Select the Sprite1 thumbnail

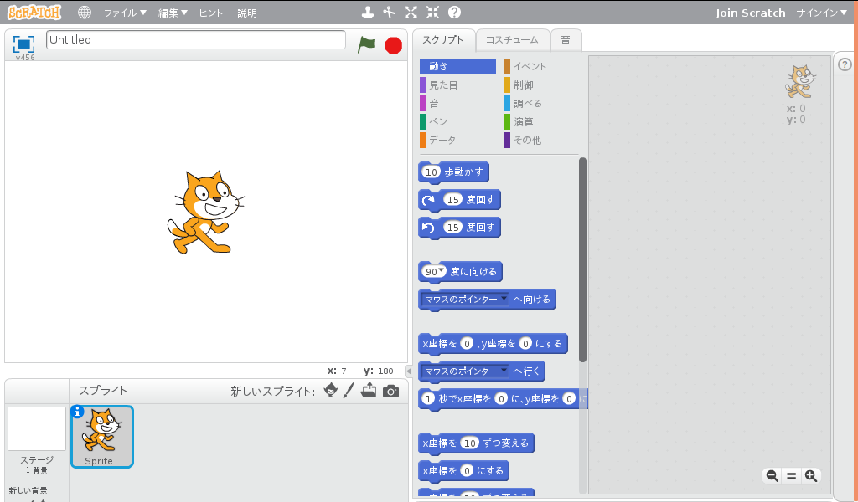pyautogui.click(x=101, y=437)
